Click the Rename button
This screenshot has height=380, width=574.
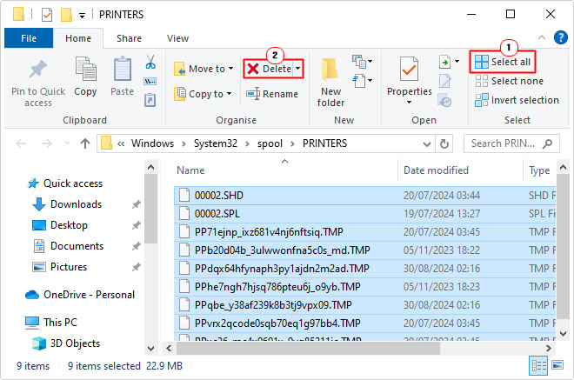(x=272, y=94)
